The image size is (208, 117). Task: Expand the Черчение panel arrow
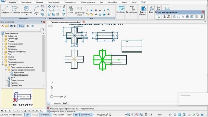pyautogui.click(x=45, y=18)
